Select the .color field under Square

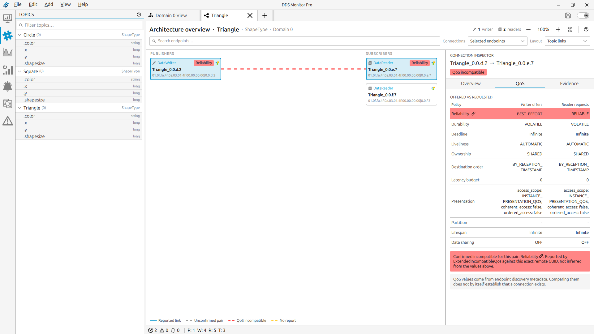point(79,79)
